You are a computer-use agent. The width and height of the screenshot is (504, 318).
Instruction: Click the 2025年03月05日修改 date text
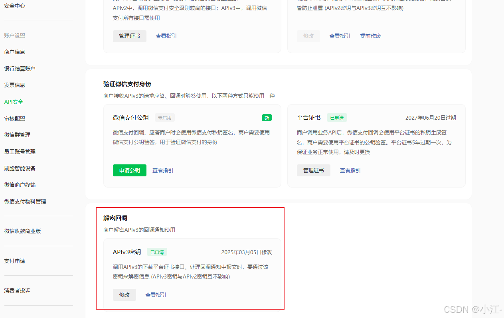coord(247,252)
